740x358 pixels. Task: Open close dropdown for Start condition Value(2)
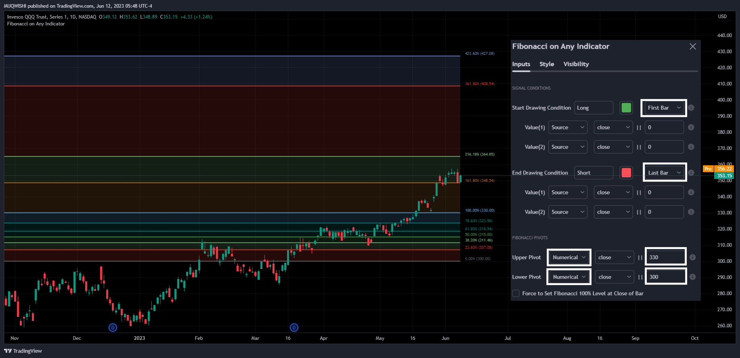point(613,147)
